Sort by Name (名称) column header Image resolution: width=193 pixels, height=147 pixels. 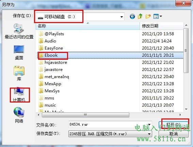click(x=88, y=26)
